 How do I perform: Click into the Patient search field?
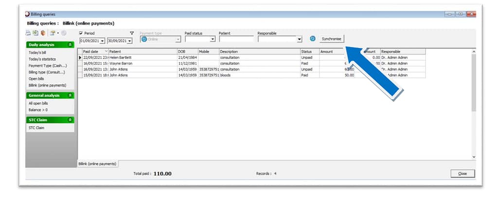click(x=236, y=39)
